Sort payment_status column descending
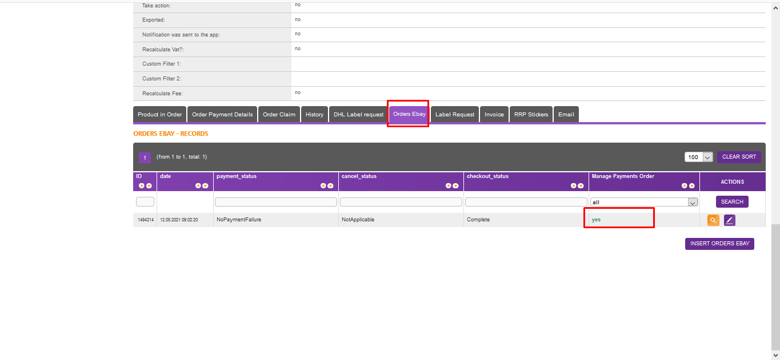 click(331, 185)
